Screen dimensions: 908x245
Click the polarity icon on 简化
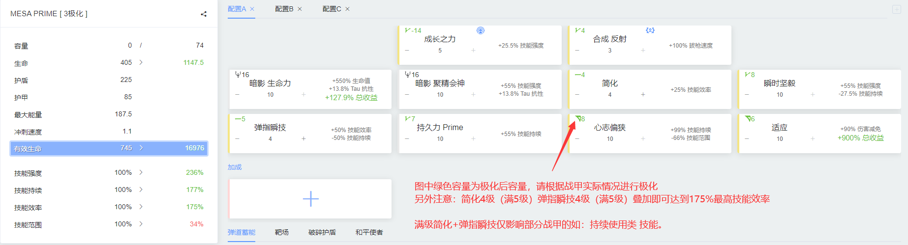[577, 75]
